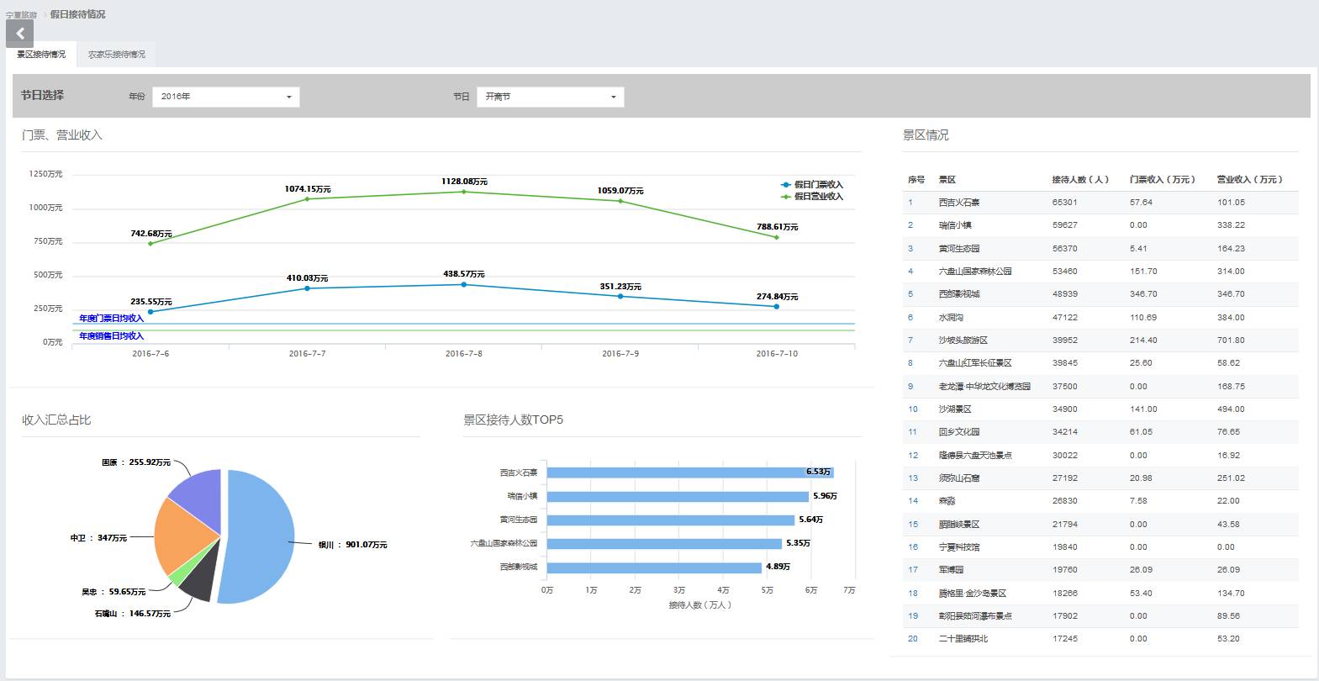The image size is (1319, 681).
Task: Click the 门票收入（万元） column header
Action: click(1163, 180)
